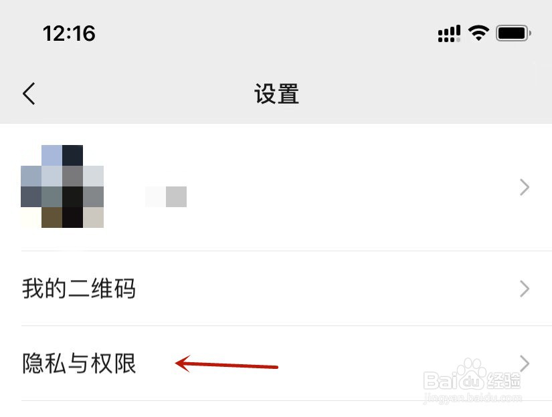
Task: Tap the blurred username next to avatar
Action: click(166, 196)
